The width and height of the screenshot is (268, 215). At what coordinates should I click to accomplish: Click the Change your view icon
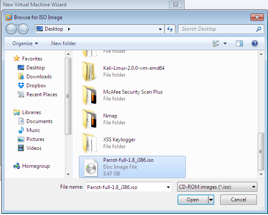216,43
